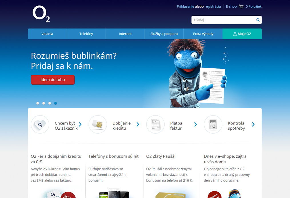Click heading O2 Fér s dobíjaním kreditu

(56, 159)
